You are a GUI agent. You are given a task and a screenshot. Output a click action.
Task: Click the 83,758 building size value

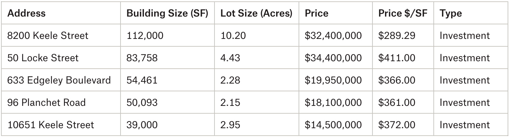click(x=142, y=58)
